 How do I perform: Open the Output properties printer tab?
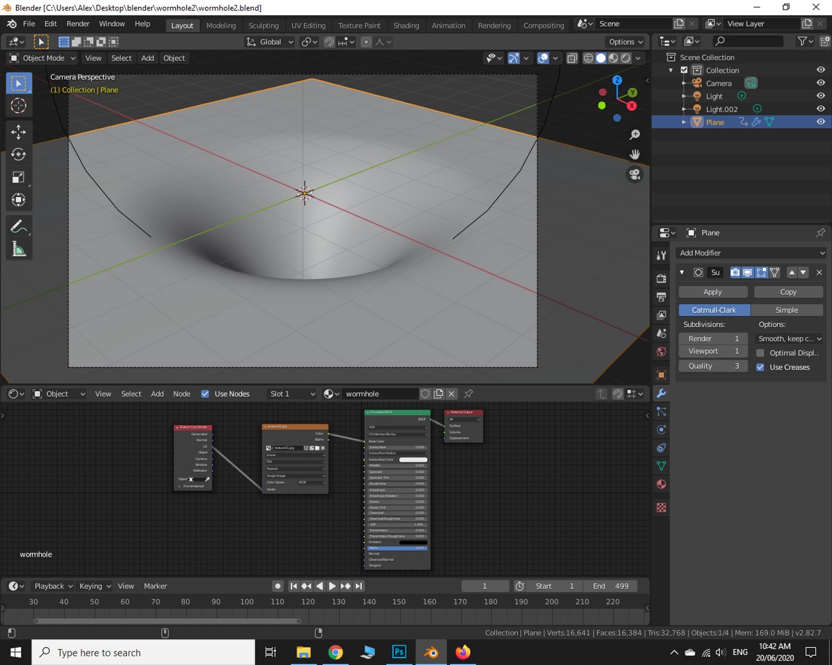(x=661, y=297)
